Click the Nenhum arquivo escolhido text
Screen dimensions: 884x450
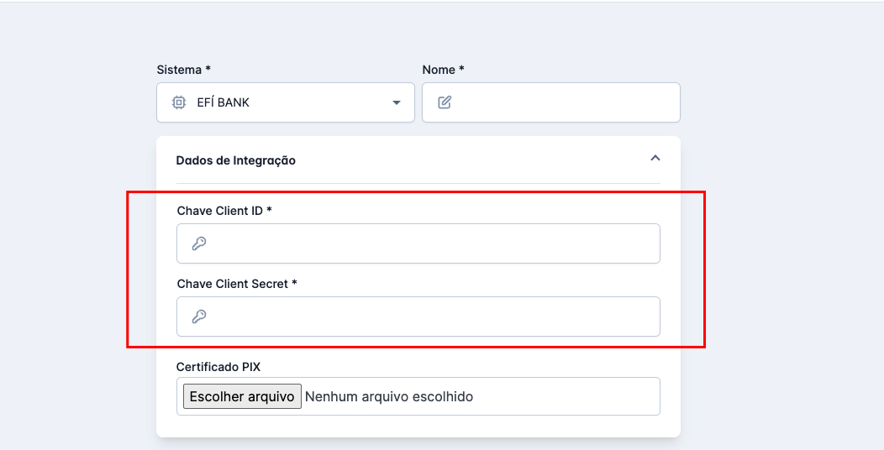389,396
